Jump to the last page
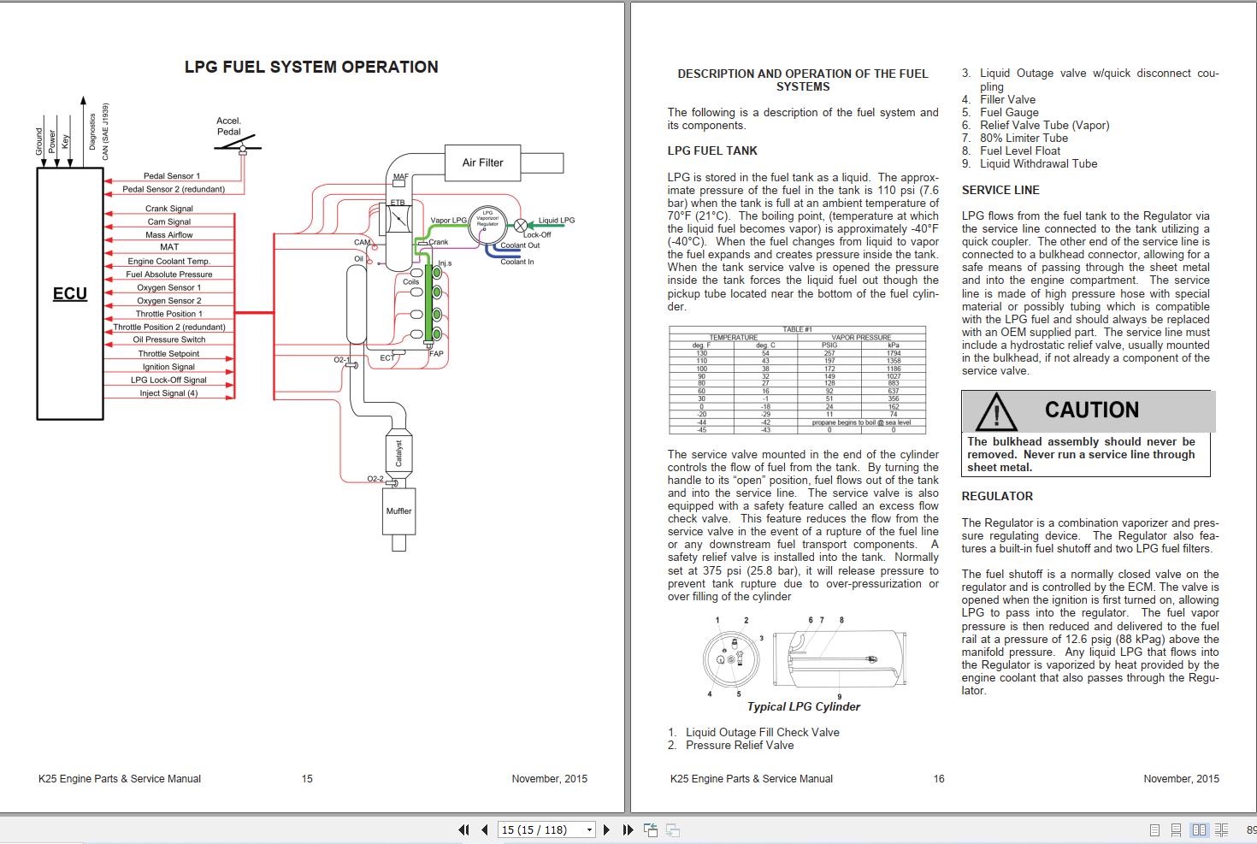The image size is (1257, 844). pyautogui.click(x=628, y=829)
